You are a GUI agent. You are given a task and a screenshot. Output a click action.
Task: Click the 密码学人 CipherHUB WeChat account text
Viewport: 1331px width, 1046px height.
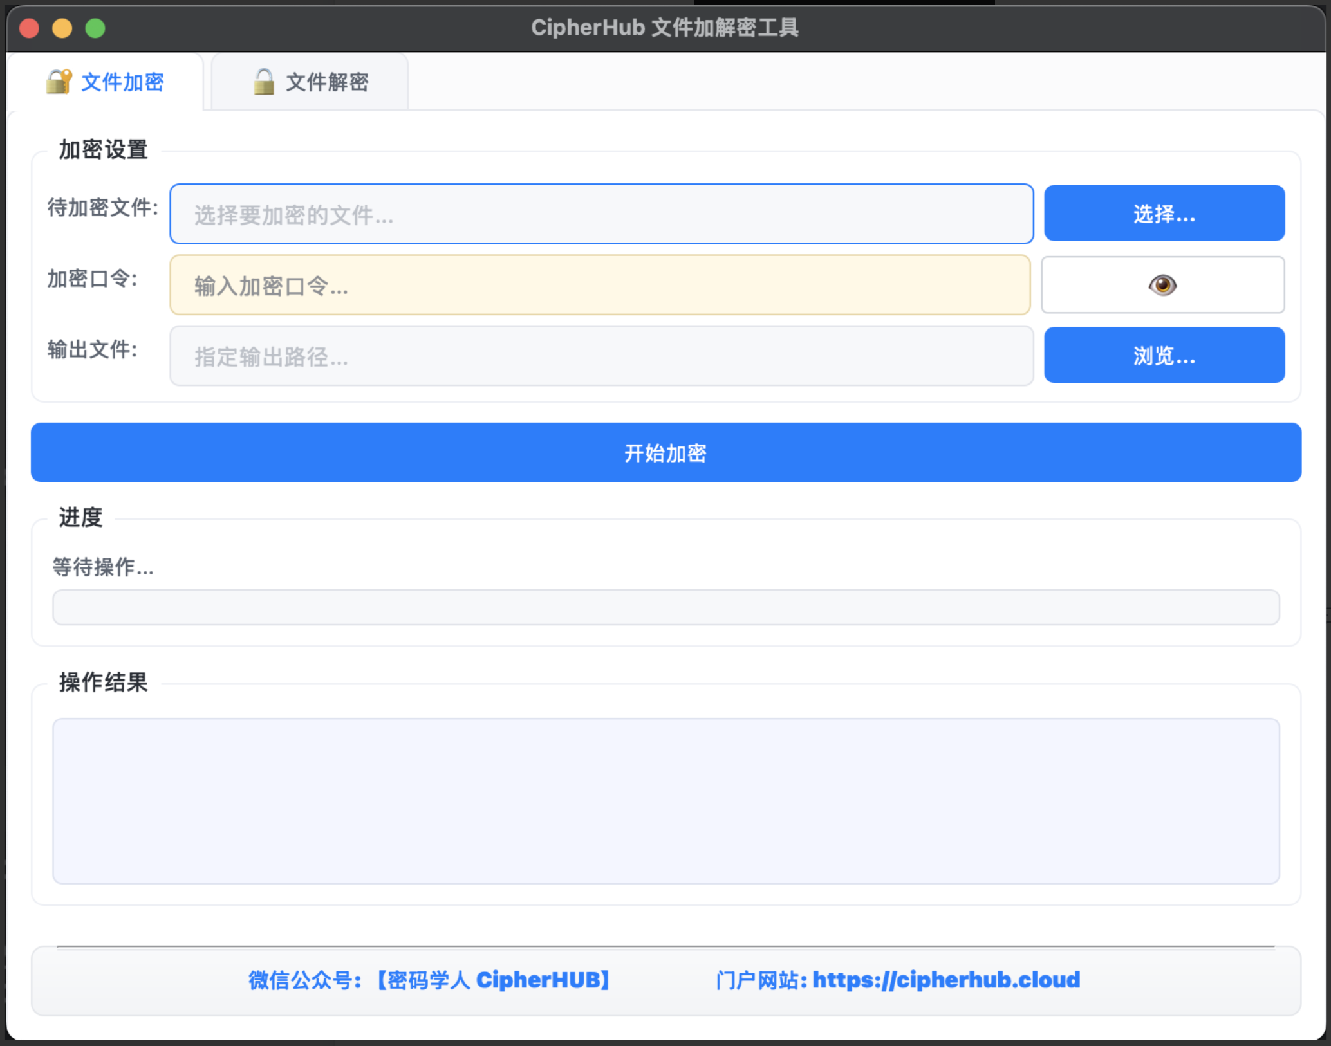click(492, 980)
